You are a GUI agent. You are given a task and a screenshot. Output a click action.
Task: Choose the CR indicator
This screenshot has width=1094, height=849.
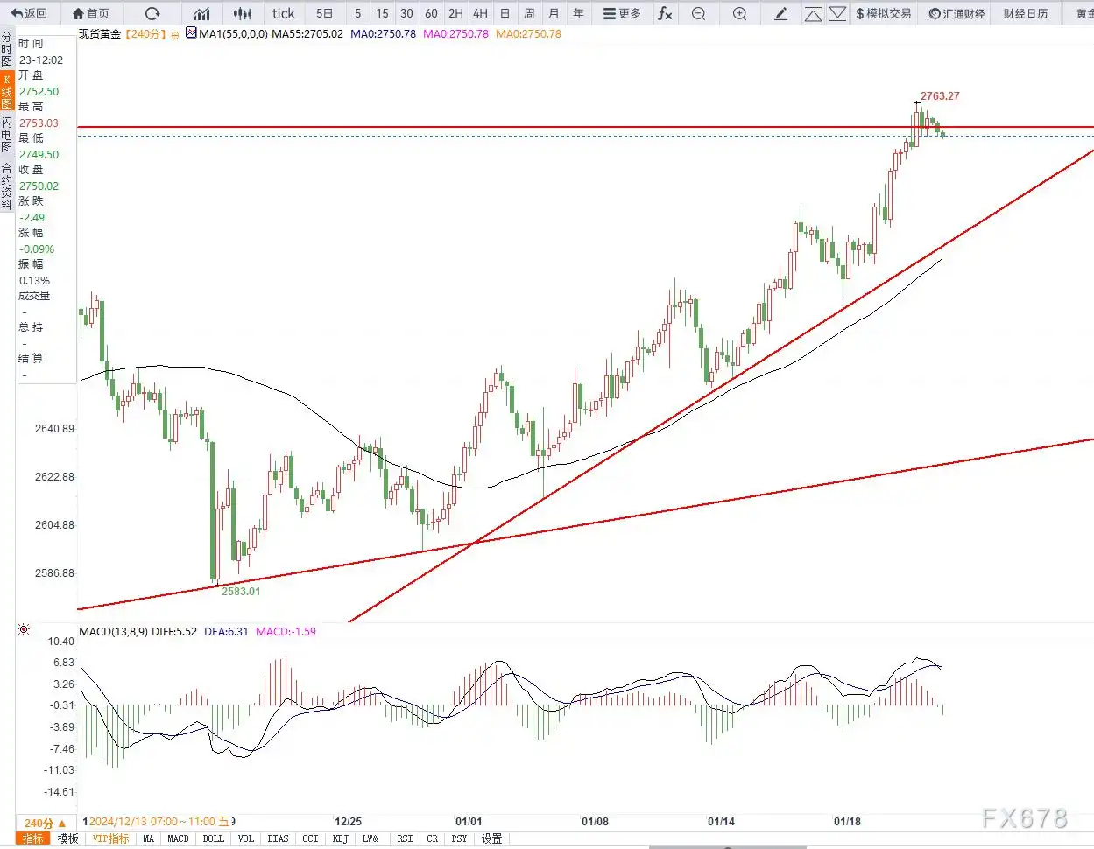(433, 838)
